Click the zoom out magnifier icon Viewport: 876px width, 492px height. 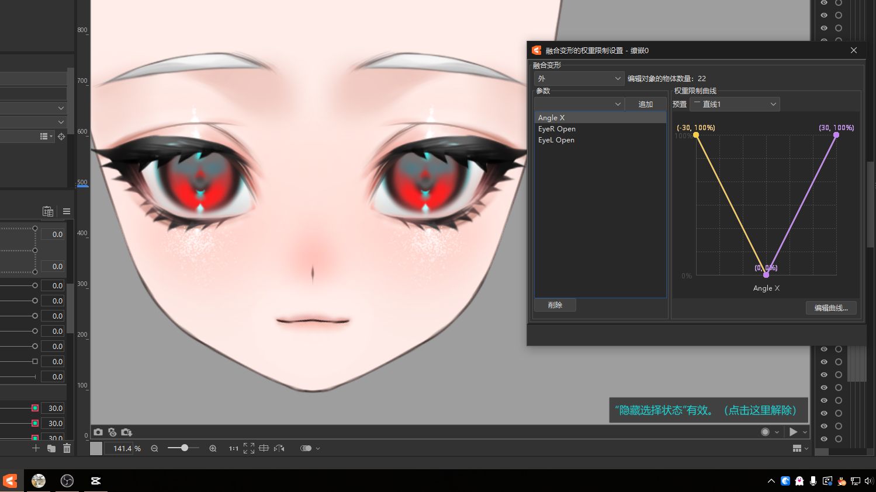(x=154, y=449)
